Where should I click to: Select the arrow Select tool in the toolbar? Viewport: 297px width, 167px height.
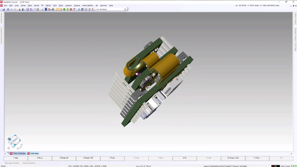42,9
